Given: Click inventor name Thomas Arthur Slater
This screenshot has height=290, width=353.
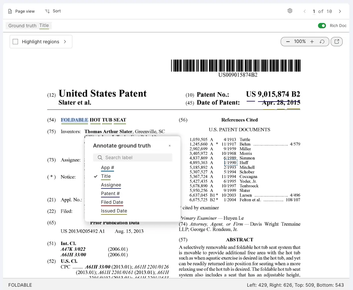Looking at the screenshot, I should click(x=108, y=132).
